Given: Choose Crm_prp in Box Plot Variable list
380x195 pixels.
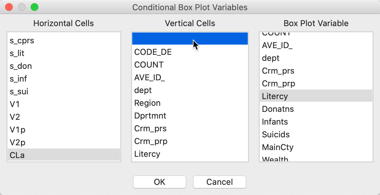Looking at the screenshot, I should coord(316,83).
